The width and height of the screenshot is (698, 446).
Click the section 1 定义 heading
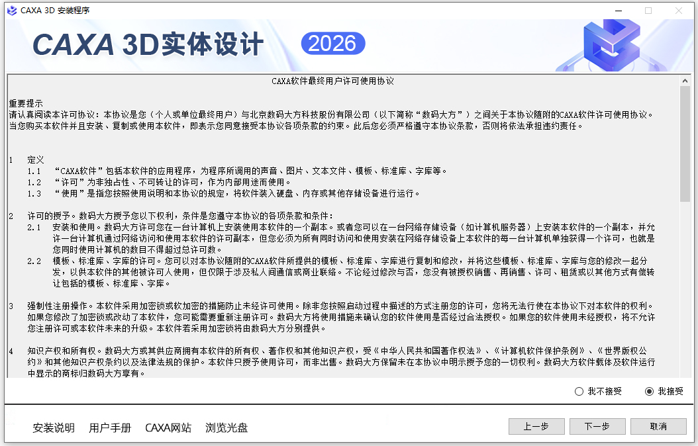pos(36,159)
